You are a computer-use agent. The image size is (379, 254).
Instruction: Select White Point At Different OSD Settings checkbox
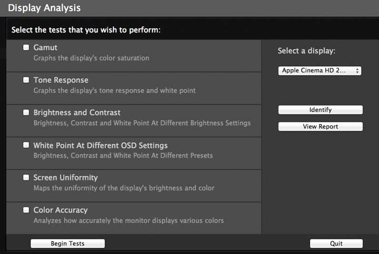point(26,145)
